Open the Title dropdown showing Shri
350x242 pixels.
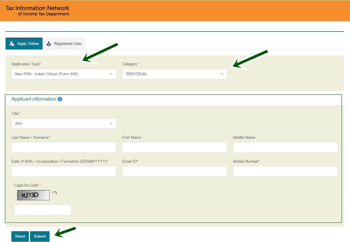pyautogui.click(x=64, y=123)
